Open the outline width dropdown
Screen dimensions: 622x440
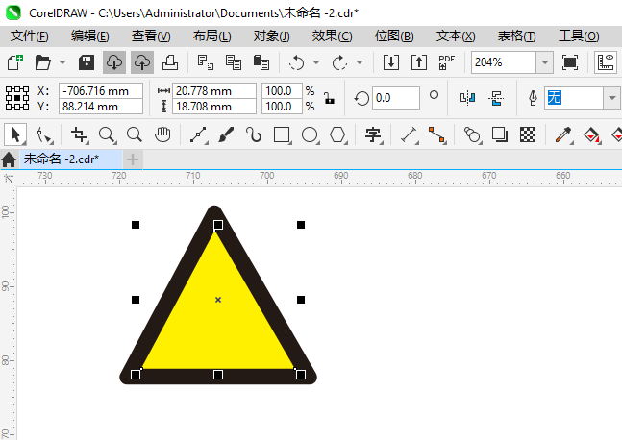tap(612, 98)
